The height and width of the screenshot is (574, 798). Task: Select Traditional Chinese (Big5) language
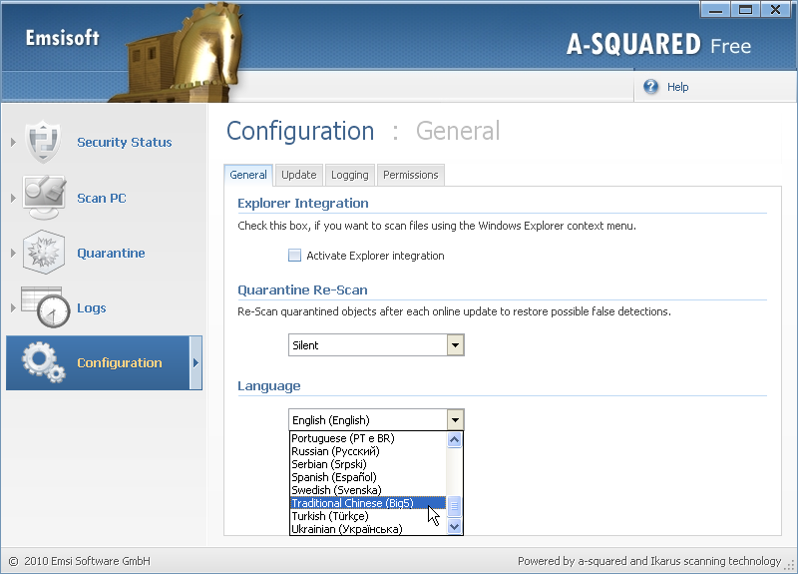(368, 503)
